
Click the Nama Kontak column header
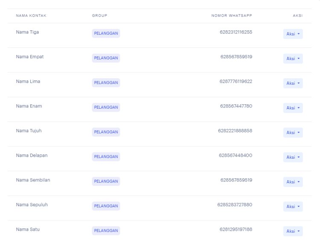click(31, 16)
